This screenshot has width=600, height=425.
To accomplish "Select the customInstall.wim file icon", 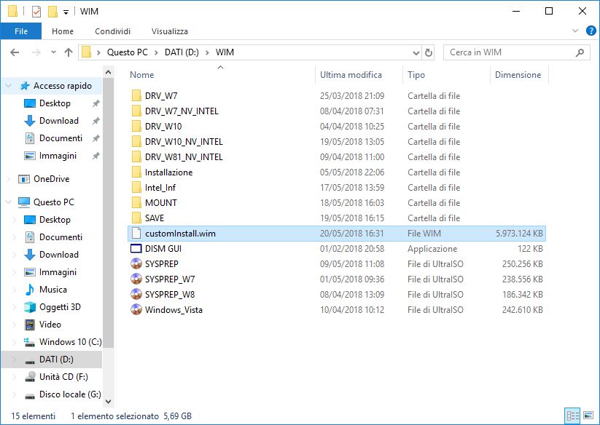I will click(136, 233).
